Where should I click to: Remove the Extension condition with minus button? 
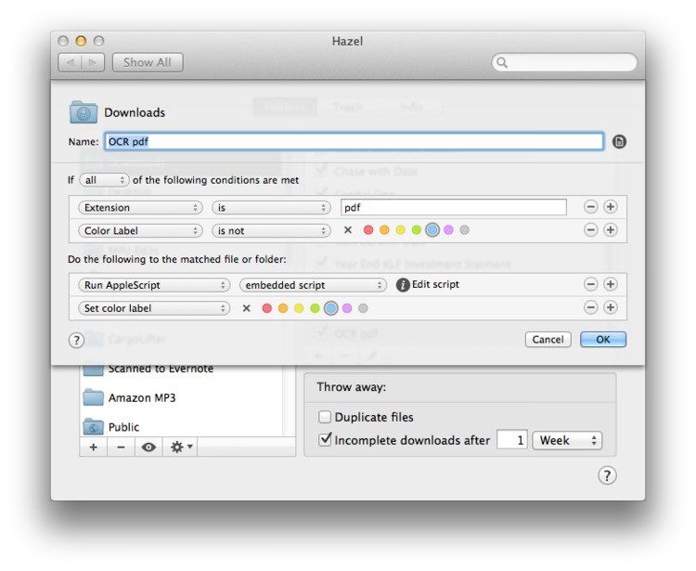590,207
